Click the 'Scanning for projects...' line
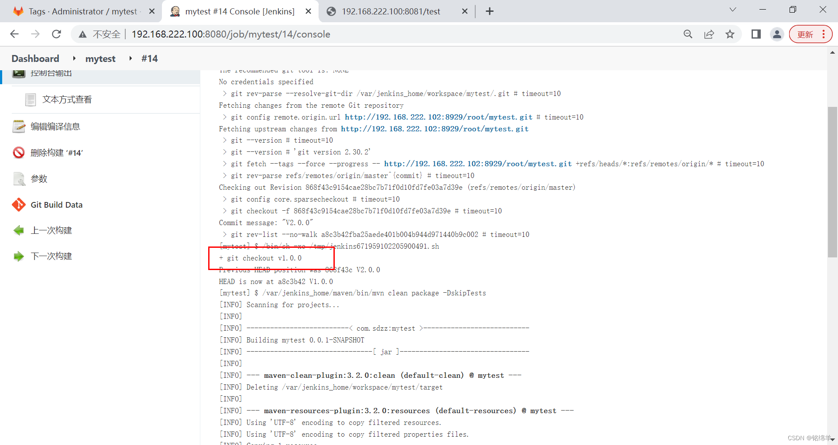This screenshot has height=445, width=838. point(279,305)
